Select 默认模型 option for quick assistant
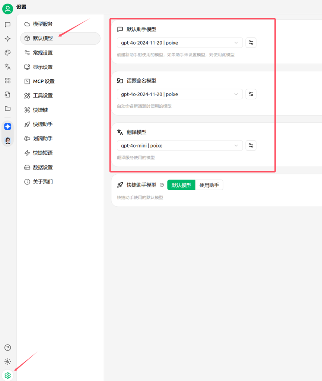Screen dimensions: 322x381 click(181, 185)
